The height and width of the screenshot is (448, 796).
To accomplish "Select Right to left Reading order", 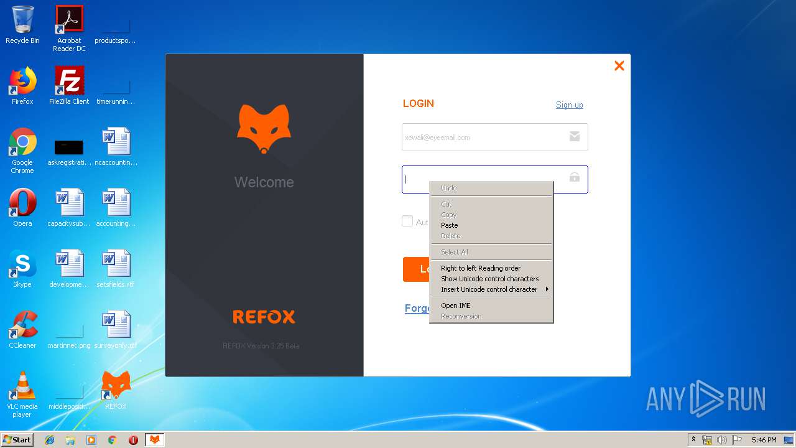I will click(491, 268).
